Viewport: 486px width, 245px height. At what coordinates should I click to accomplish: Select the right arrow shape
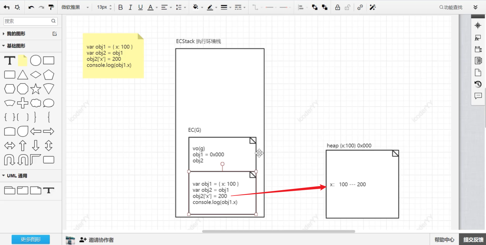coord(49,131)
